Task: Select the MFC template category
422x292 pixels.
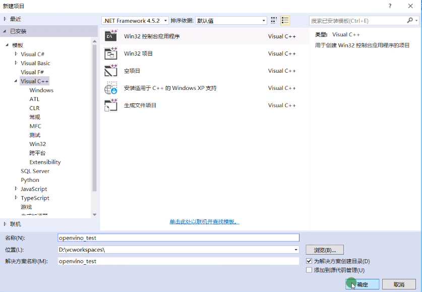Action: pyautogui.click(x=35, y=126)
